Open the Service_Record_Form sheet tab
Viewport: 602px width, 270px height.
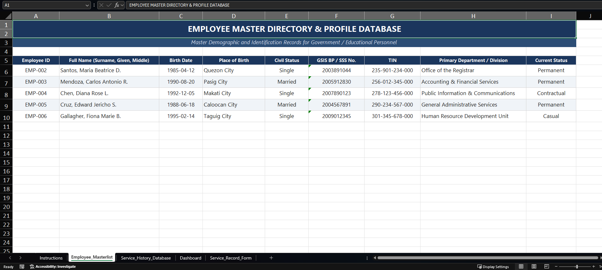231,258
